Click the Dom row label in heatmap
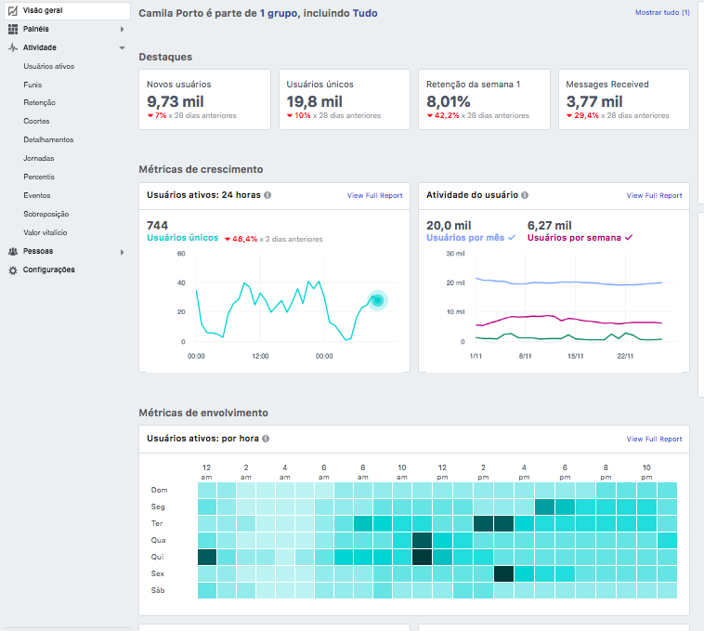The width and height of the screenshot is (704, 631). (160, 490)
